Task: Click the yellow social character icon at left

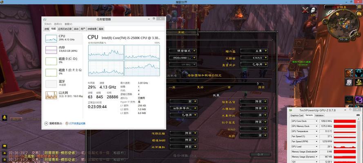Action: pos(4,118)
